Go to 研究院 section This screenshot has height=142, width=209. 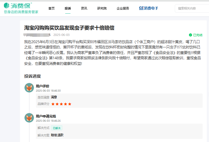[x=102, y=8]
